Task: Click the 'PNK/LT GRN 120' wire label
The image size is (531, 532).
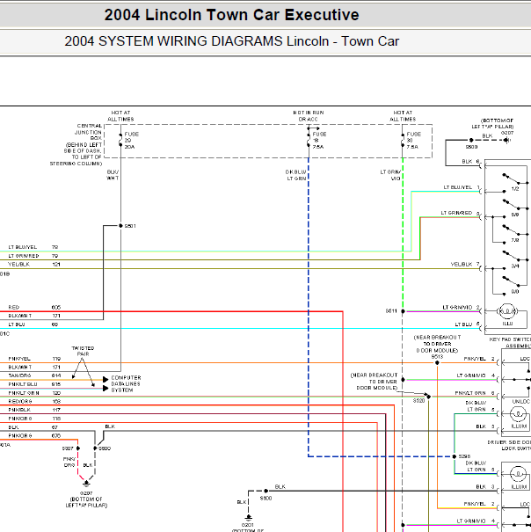Action: pyautogui.click(x=34, y=393)
